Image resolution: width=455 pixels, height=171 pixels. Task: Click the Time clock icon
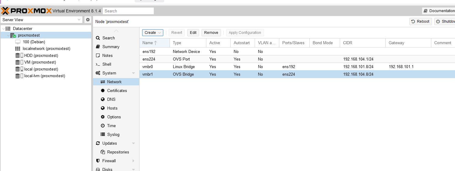103,126
